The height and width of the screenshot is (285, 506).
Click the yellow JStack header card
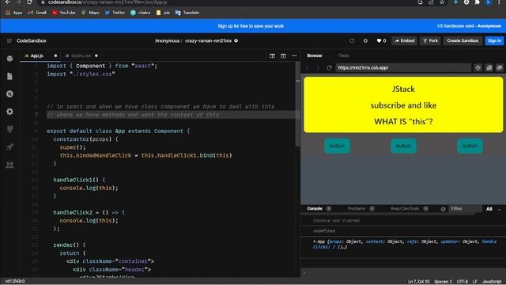403,104
